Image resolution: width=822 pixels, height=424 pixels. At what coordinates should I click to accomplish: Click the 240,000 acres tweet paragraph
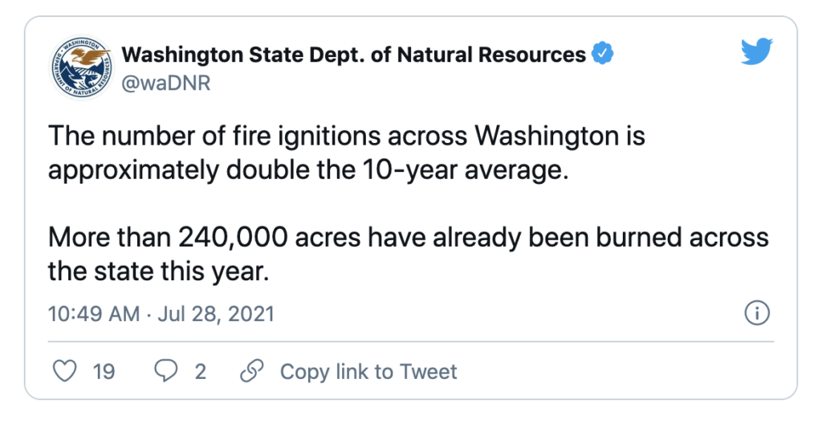(x=409, y=255)
